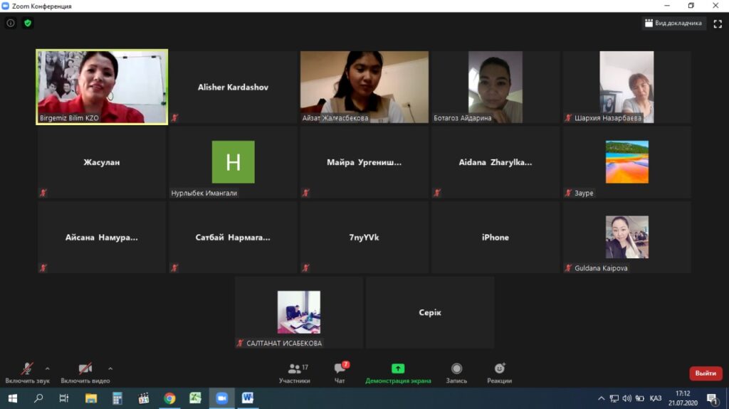Click Зауре colorful landscape avatar
The height and width of the screenshot is (409, 729).
pyautogui.click(x=626, y=161)
